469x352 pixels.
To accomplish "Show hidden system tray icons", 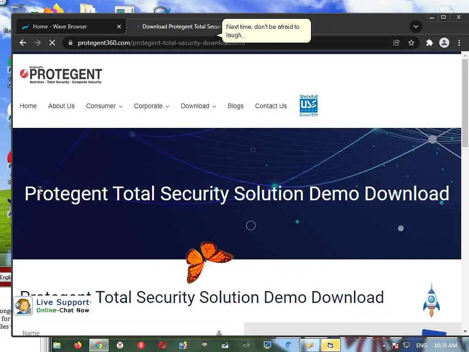I will (x=384, y=346).
